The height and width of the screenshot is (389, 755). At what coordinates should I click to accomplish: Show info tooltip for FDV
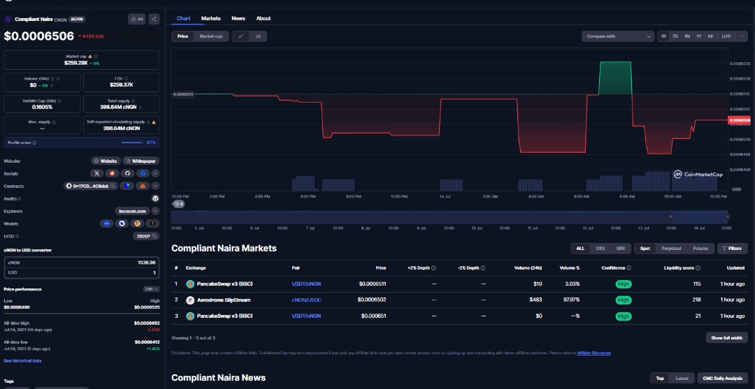point(125,78)
